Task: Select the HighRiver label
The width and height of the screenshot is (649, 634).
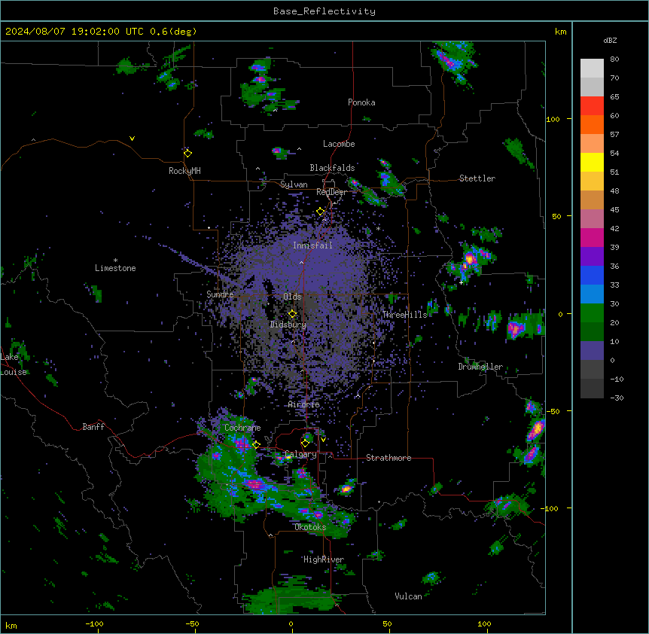Action: [x=324, y=559]
